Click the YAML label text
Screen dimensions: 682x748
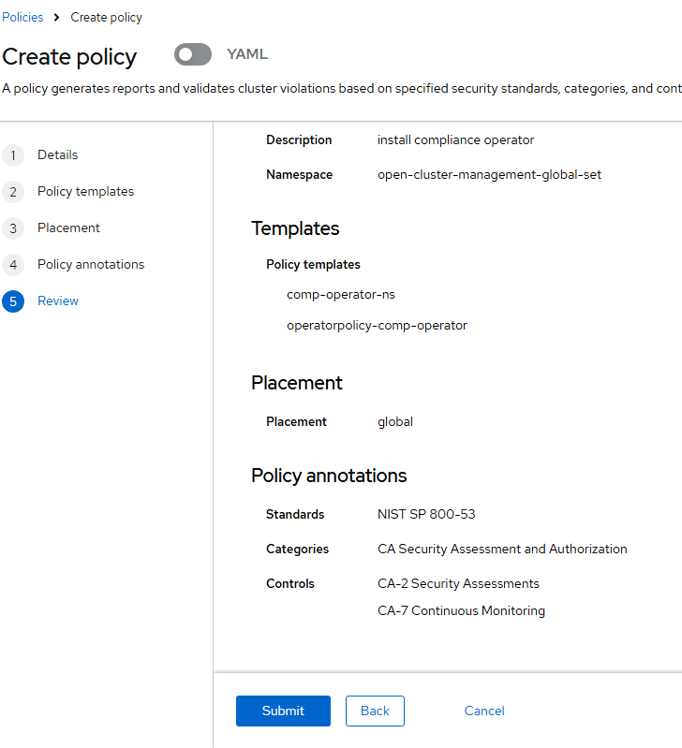click(247, 54)
